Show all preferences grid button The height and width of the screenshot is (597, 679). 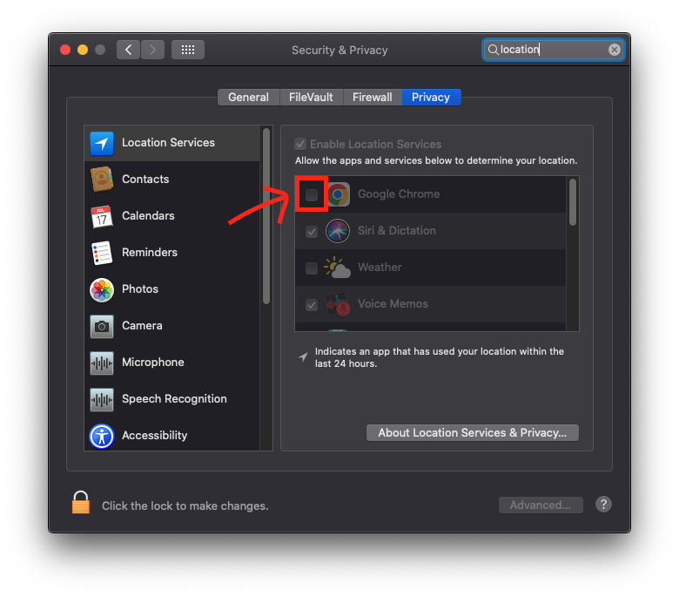(188, 50)
